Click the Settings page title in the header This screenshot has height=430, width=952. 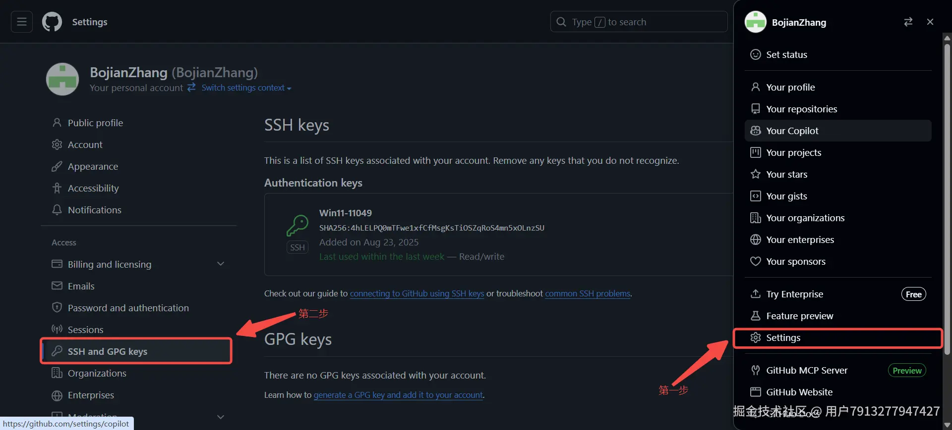[x=90, y=22]
